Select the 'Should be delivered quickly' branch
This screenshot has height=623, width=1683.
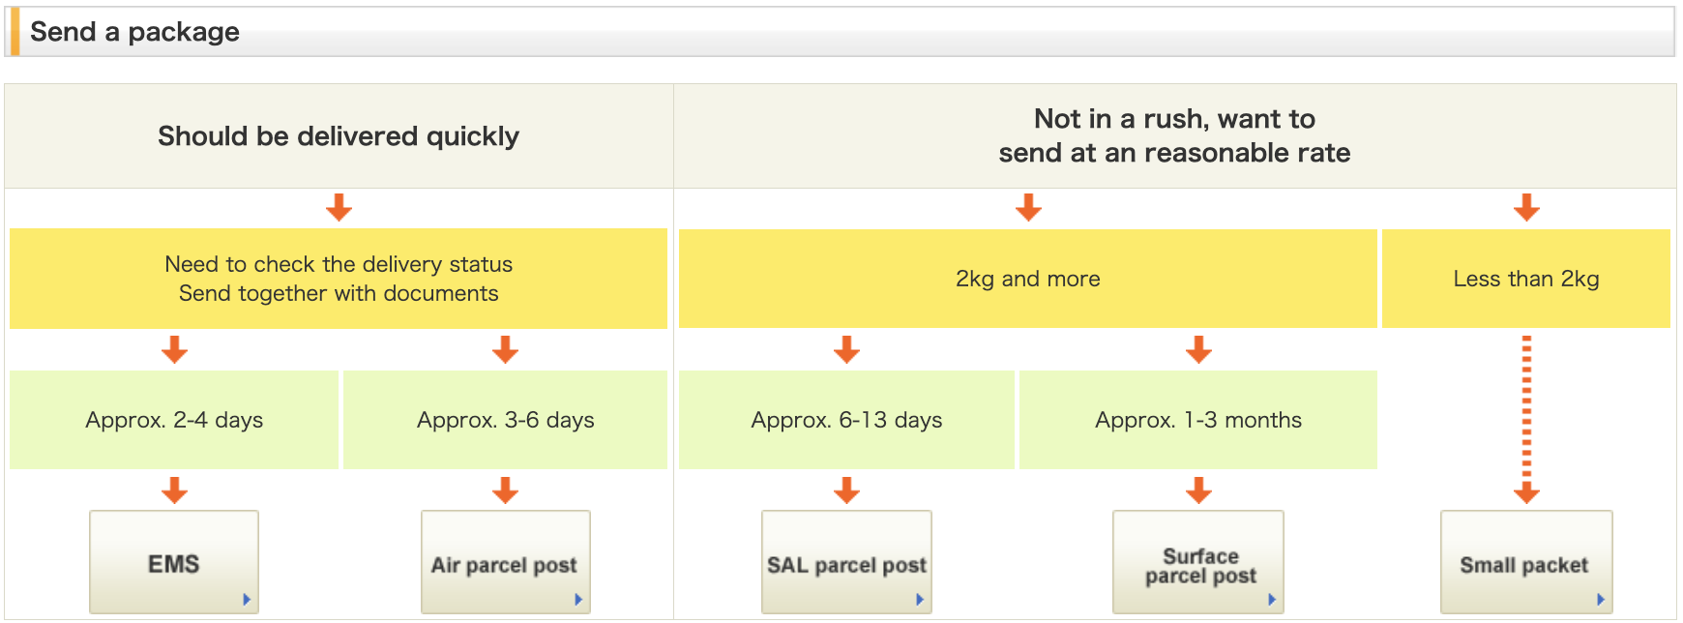tap(339, 135)
